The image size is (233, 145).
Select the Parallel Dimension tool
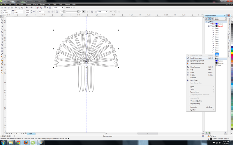click(2, 54)
